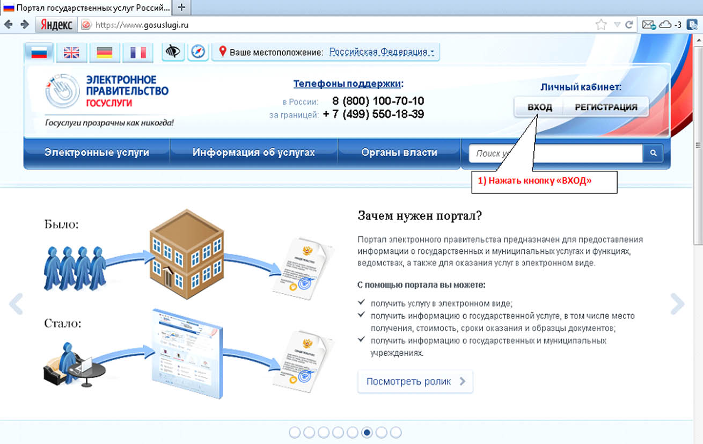This screenshot has width=703, height=444.
Task: Switch site language to English flag
Action: [71, 52]
